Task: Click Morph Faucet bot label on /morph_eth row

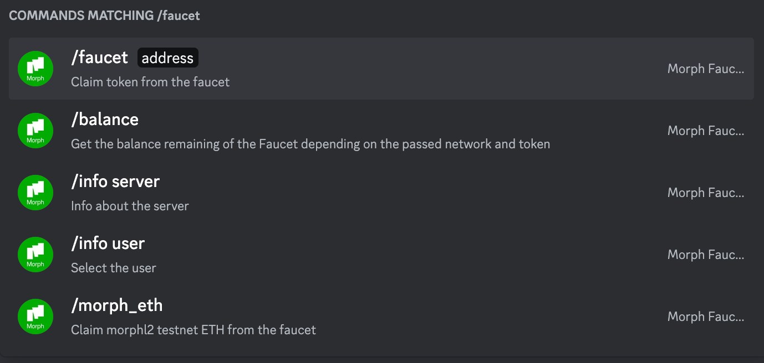Action: 705,317
